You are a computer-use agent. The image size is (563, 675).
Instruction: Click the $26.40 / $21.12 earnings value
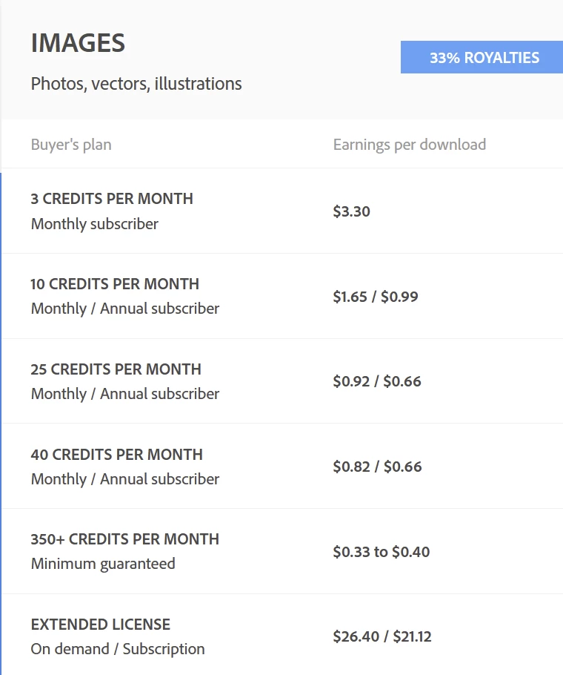point(382,636)
